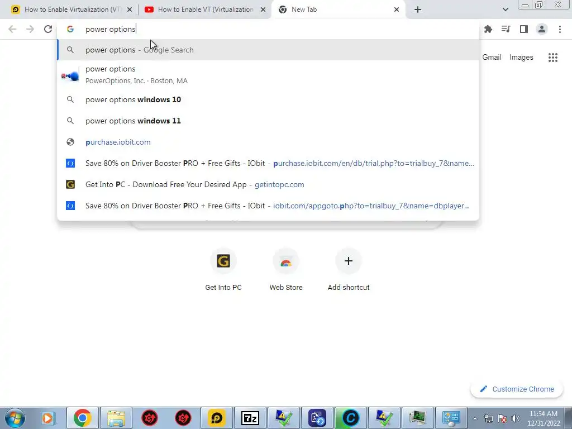Viewport: 572px width, 429px height.
Task: Open the purchase.iobit.com/en/db/trial.php Driver Booster suggestion
Action: pyautogui.click(x=268, y=163)
